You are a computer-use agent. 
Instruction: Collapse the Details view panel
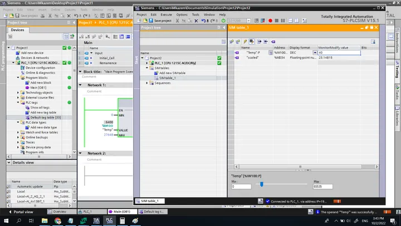(9, 162)
